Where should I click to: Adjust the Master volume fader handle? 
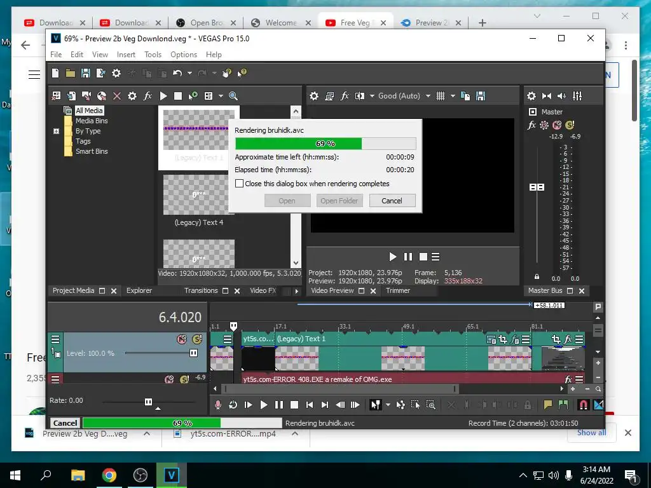pos(537,187)
